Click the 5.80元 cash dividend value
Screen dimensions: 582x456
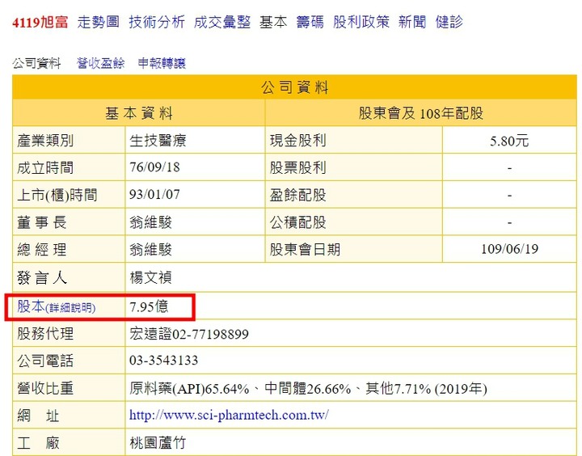tap(509, 141)
